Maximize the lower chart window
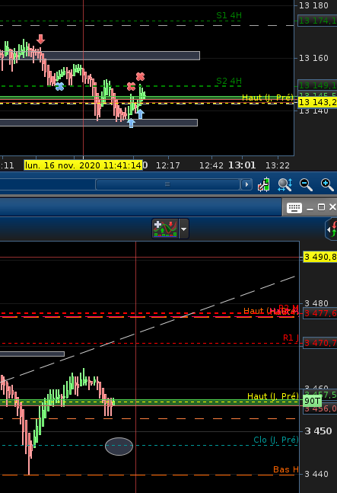 321,207
